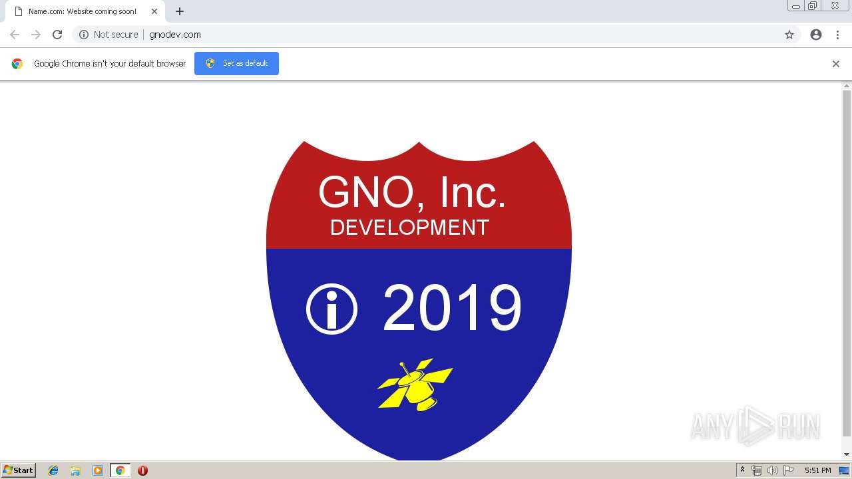The width and height of the screenshot is (852, 479).
Task: Bookmark this page with the star
Action: click(x=789, y=35)
